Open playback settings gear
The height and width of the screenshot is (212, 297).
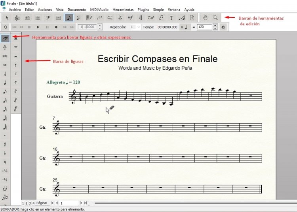point(223,27)
